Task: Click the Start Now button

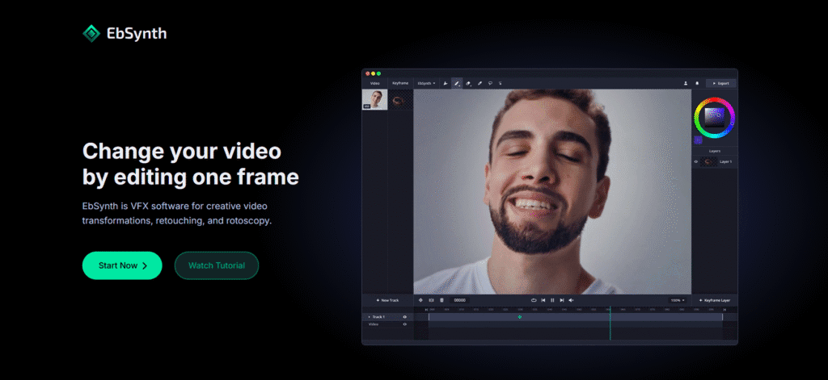Action: pyautogui.click(x=122, y=265)
